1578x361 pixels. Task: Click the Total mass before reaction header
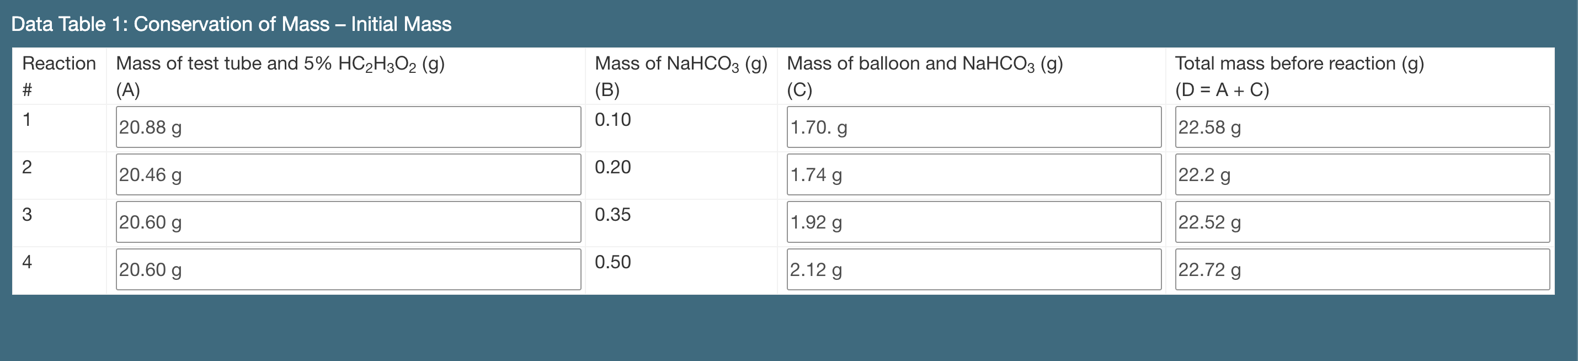click(x=1299, y=63)
